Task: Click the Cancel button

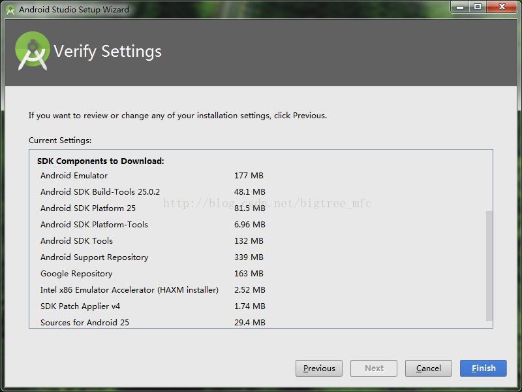Action: 429,368
